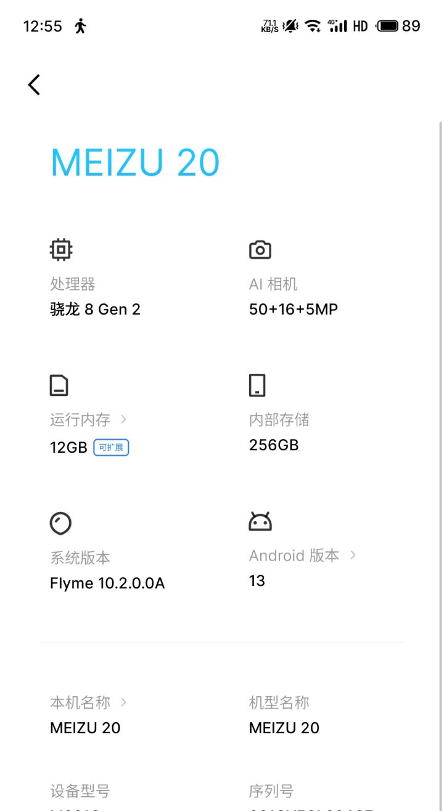Tap the 设备型号 label
Screen dimensions: 444x811
pyautogui.click(x=80, y=791)
